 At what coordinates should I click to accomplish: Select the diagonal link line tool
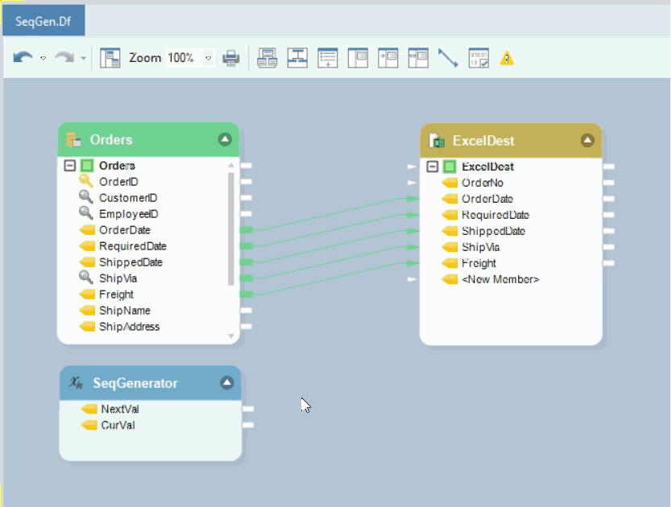(x=448, y=58)
